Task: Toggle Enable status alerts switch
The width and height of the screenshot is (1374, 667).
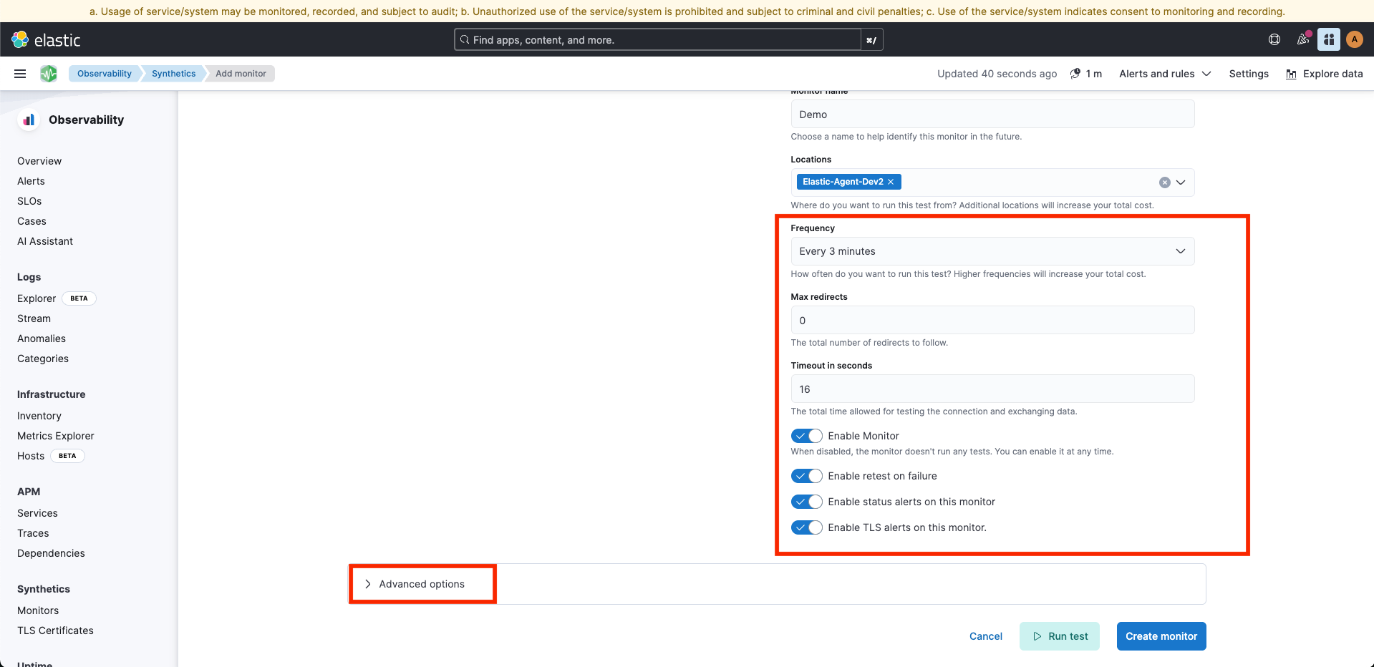Action: click(x=807, y=502)
